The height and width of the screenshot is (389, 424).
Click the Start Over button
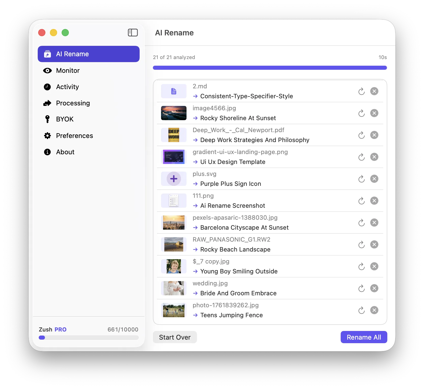click(175, 337)
